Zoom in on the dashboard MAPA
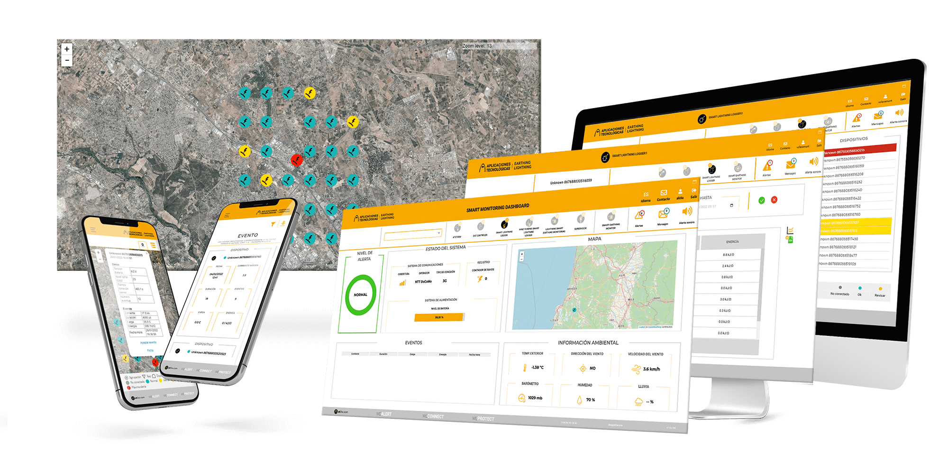 pos(522,254)
